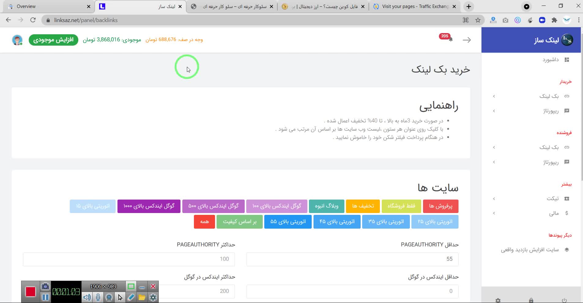Image resolution: width=583 pixels, height=303 pixels.
Task: Open the user avatar profile menu
Action: [17, 40]
